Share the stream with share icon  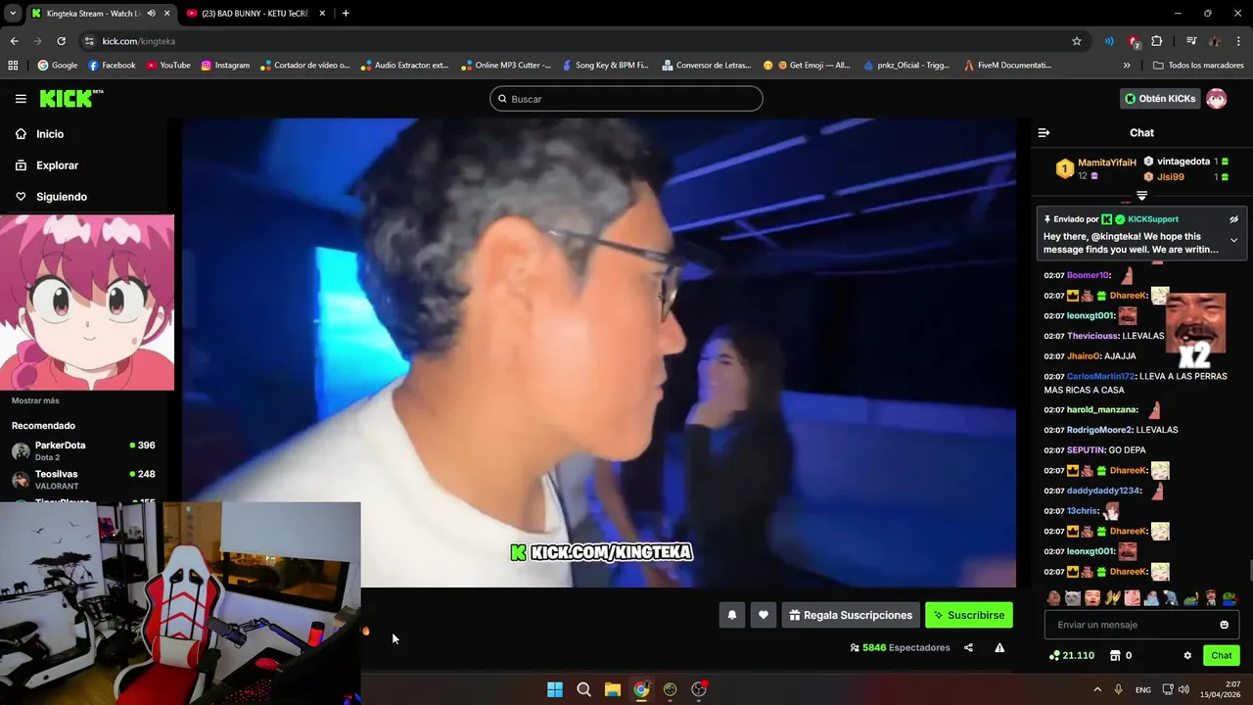point(968,647)
